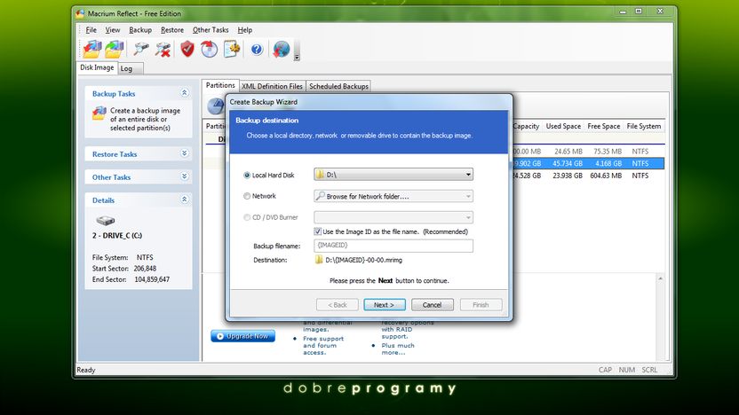Select the Partitions tab
Screen dimensions: 739x415
(x=220, y=85)
